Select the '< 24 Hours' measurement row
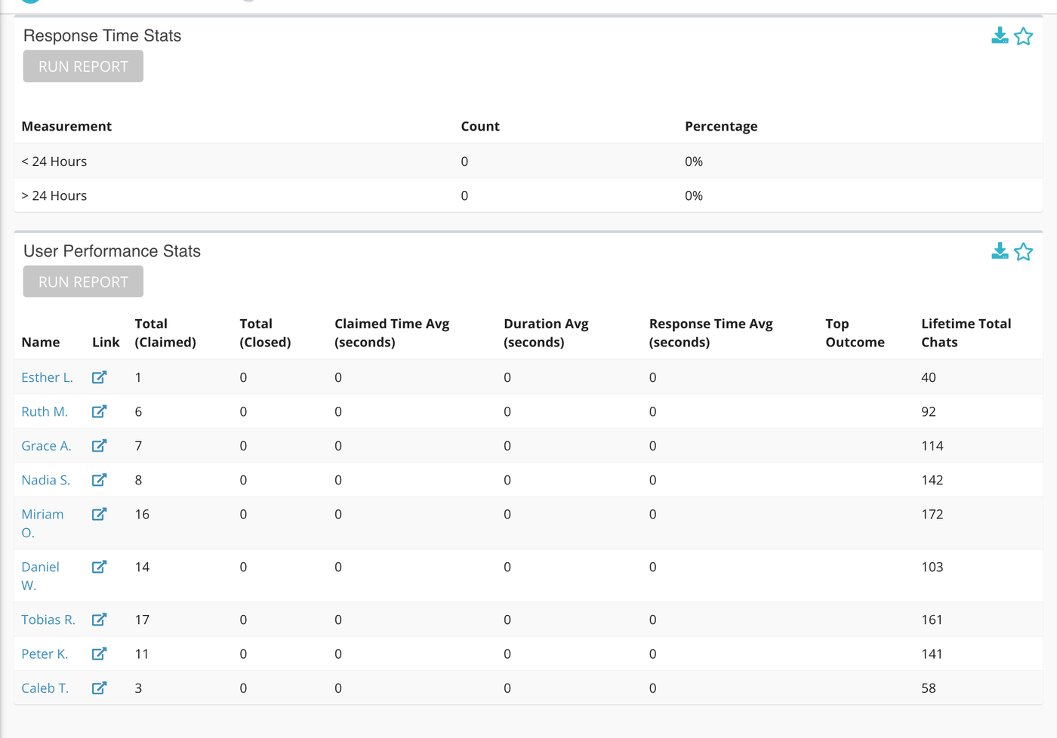 [x=528, y=161]
